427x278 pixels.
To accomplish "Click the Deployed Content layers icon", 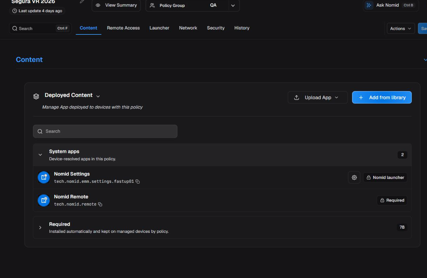I will [36, 96].
